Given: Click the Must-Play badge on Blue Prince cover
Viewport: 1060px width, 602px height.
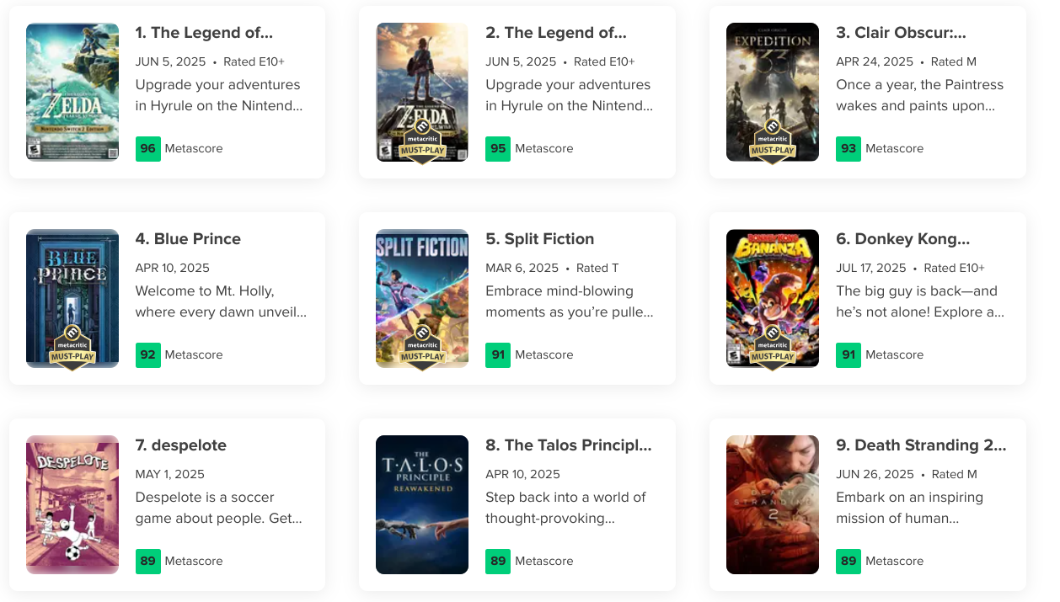Looking at the screenshot, I should 72,350.
